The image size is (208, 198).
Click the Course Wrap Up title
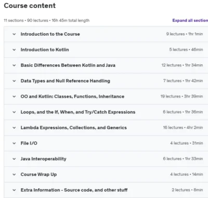(38, 174)
